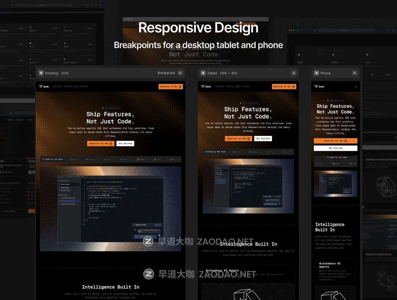Add a breakpoint with the Desktop plus icon
The height and width of the screenshot is (300, 397).
click(180, 73)
